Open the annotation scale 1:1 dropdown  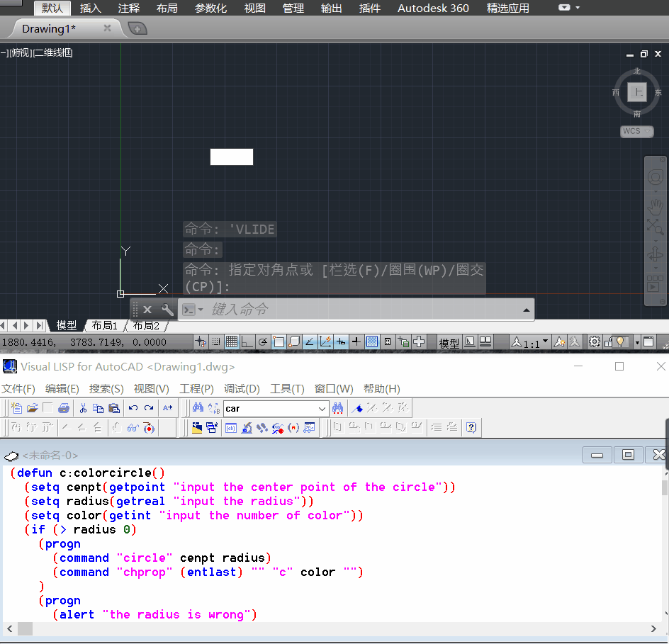tap(544, 342)
